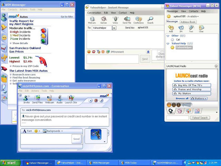Open Chat icon in Yahoo! Messenger
This screenshot has width=221, height=166.
point(201,29)
